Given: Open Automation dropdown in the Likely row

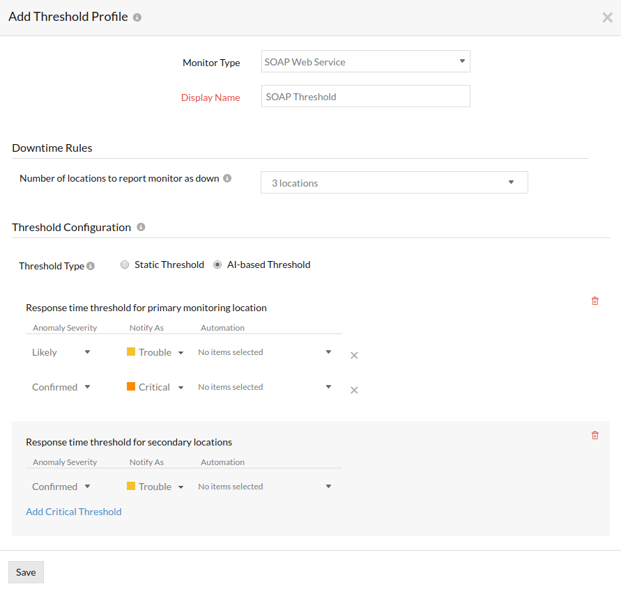Looking at the screenshot, I should (265, 352).
